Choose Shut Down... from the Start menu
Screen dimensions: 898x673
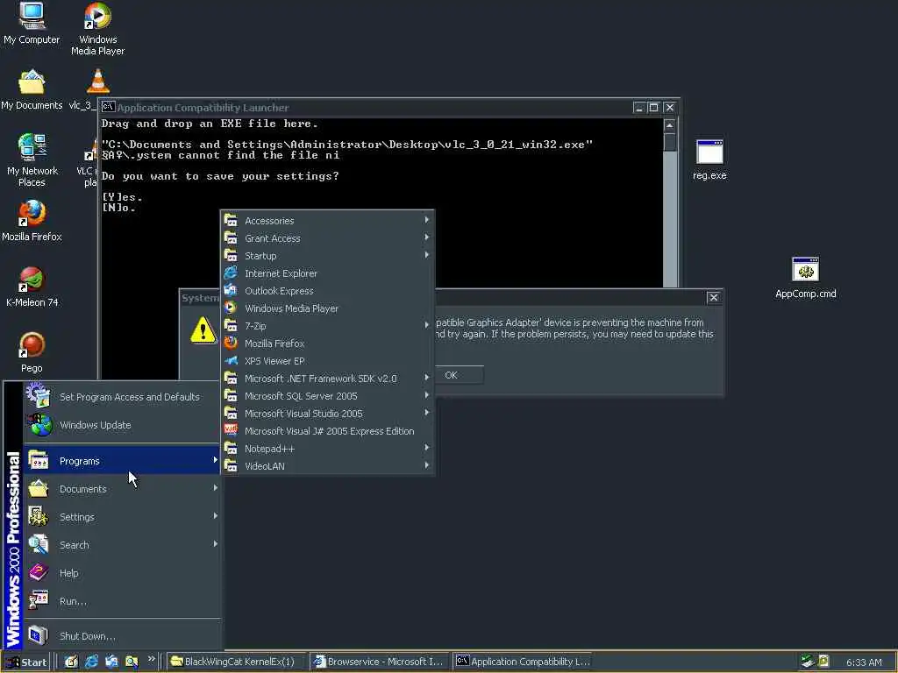tap(122, 635)
